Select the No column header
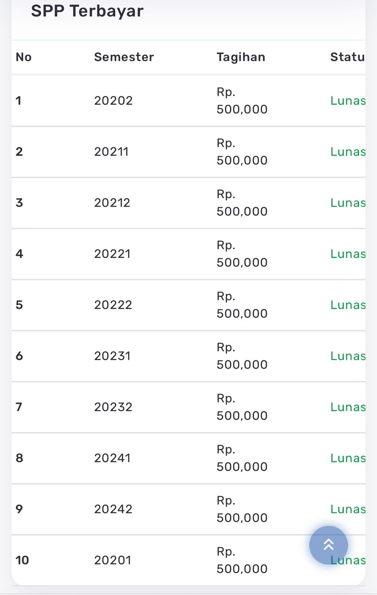 click(x=23, y=57)
